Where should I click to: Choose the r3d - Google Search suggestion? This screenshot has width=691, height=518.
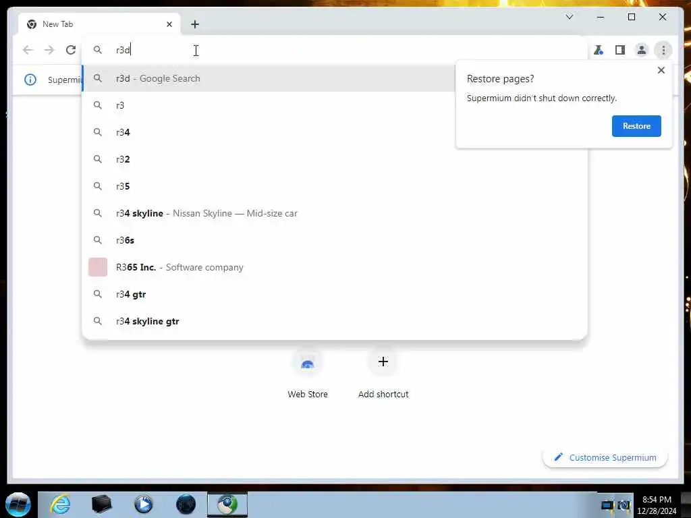(269, 78)
